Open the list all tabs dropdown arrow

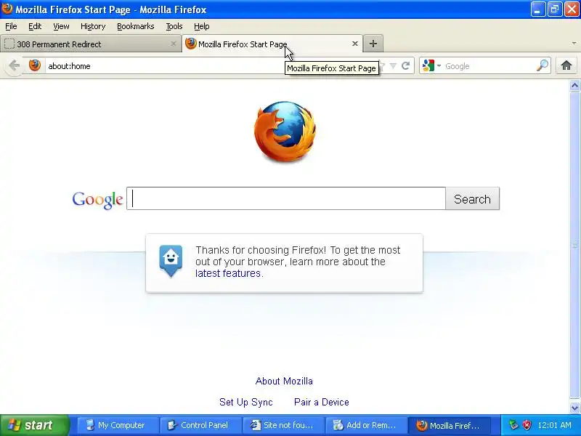[x=574, y=44]
